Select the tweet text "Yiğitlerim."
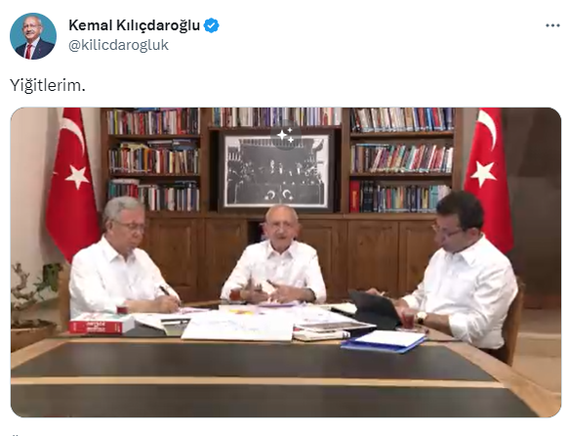Image resolution: width=569 pixels, height=436 pixels. (48, 86)
